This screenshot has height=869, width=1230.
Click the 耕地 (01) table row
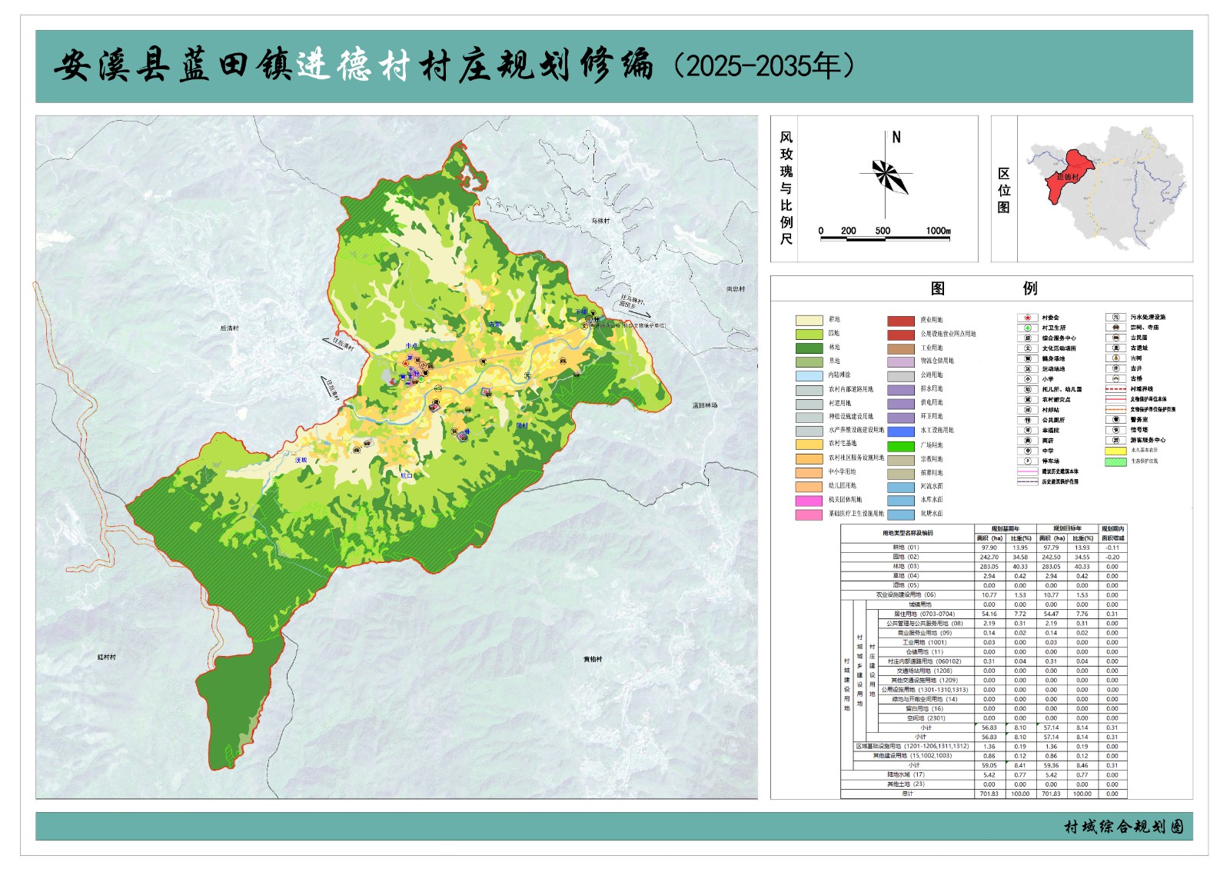(983, 548)
